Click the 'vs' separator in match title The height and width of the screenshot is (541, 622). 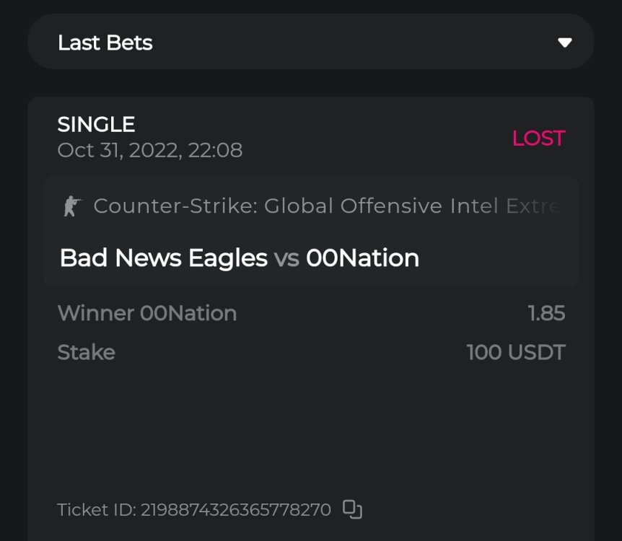[x=286, y=258]
